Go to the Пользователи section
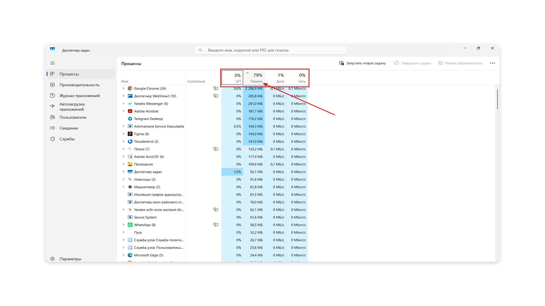 pos(81,117)
